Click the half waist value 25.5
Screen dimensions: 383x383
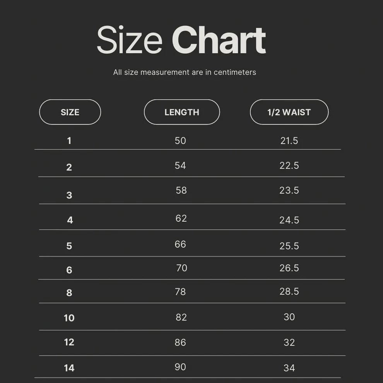tap(289, 246)
